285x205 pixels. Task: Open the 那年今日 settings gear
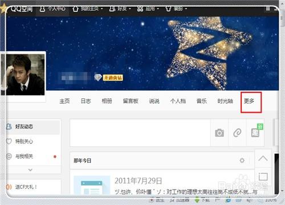click(242, 161)
